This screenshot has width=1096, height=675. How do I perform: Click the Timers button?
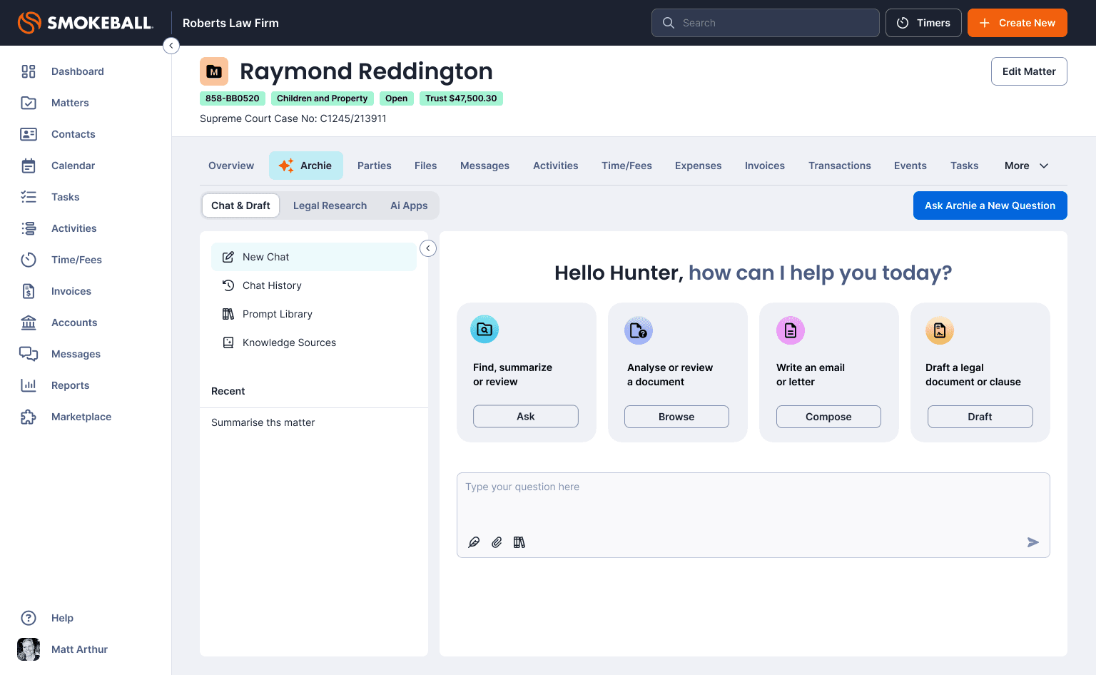pyautogui.click(x=923, y=23)
